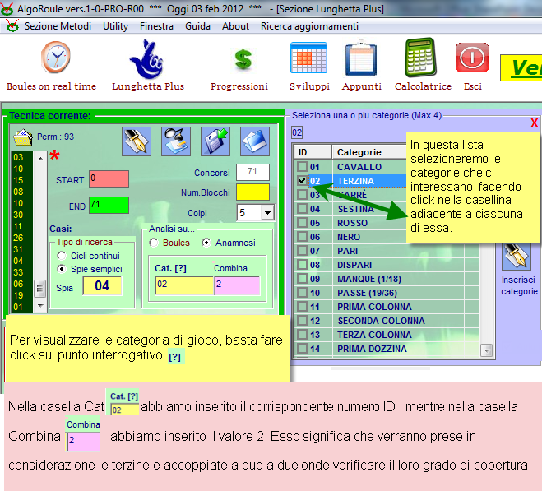Open Appunti clipboard notes
This screenshot has width=542, height=491.
[361, 59]
